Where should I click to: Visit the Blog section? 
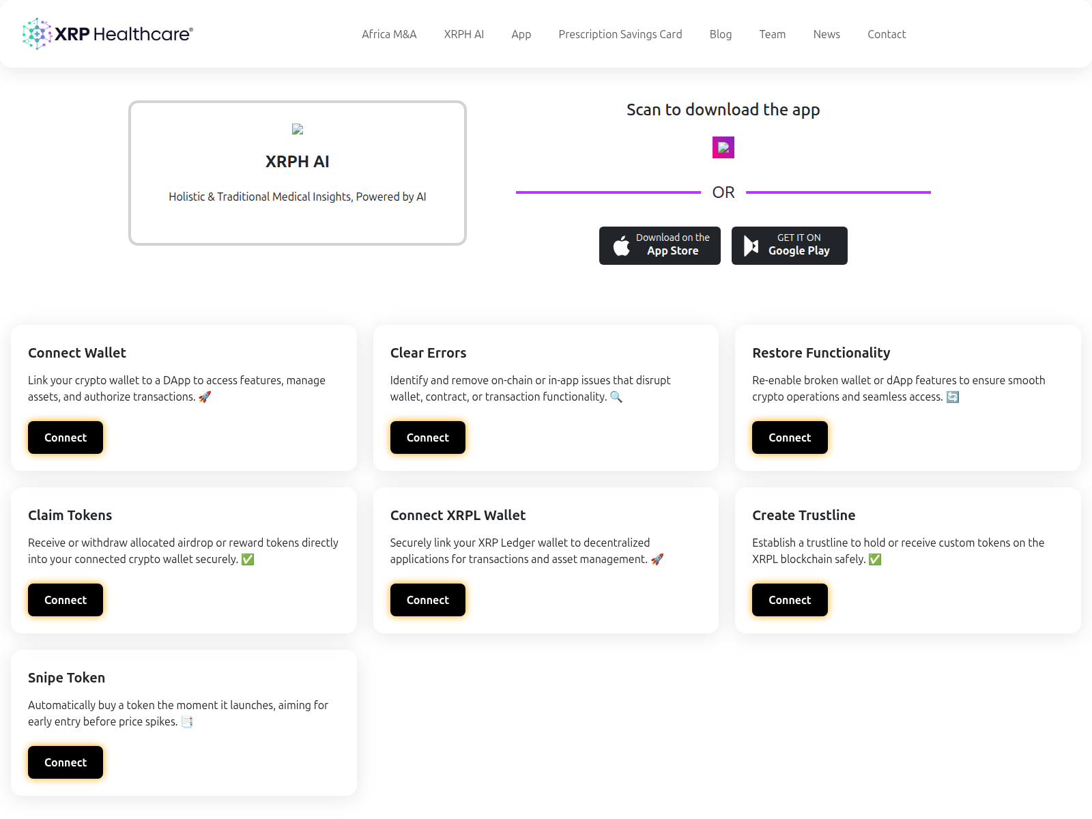[x=720, y=34]
